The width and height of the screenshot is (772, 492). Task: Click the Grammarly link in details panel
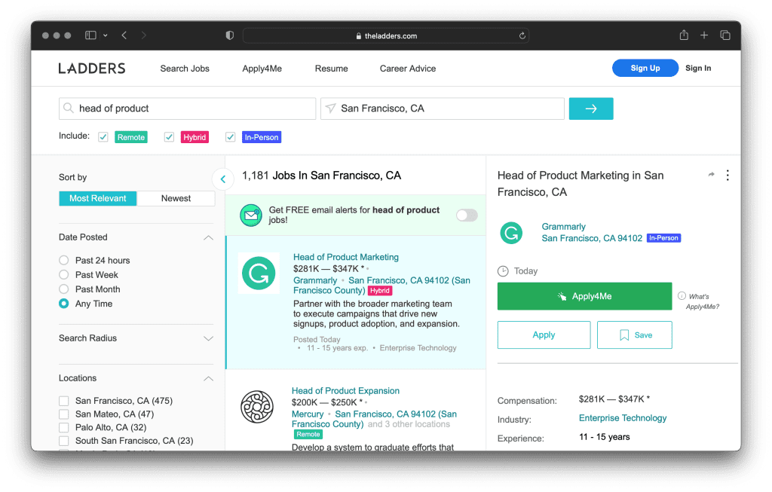563,226
